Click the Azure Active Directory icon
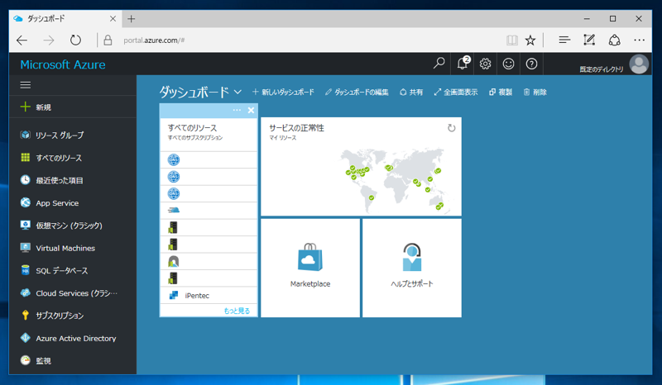 (26, 338)
